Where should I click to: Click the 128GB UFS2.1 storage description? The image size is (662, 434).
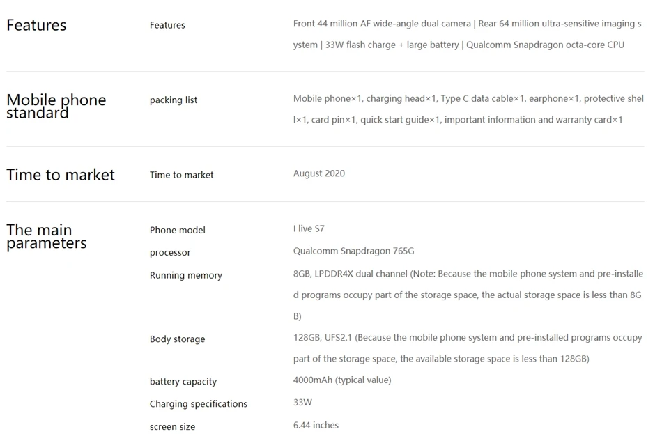pyautogui.click(x=467, y=348)
